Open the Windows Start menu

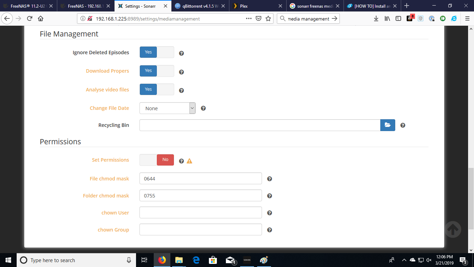[x=8, y=260]
